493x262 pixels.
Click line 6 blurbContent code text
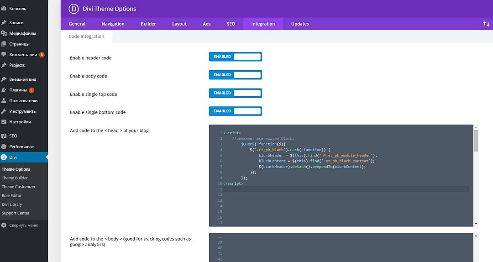[x=317, y=161]
